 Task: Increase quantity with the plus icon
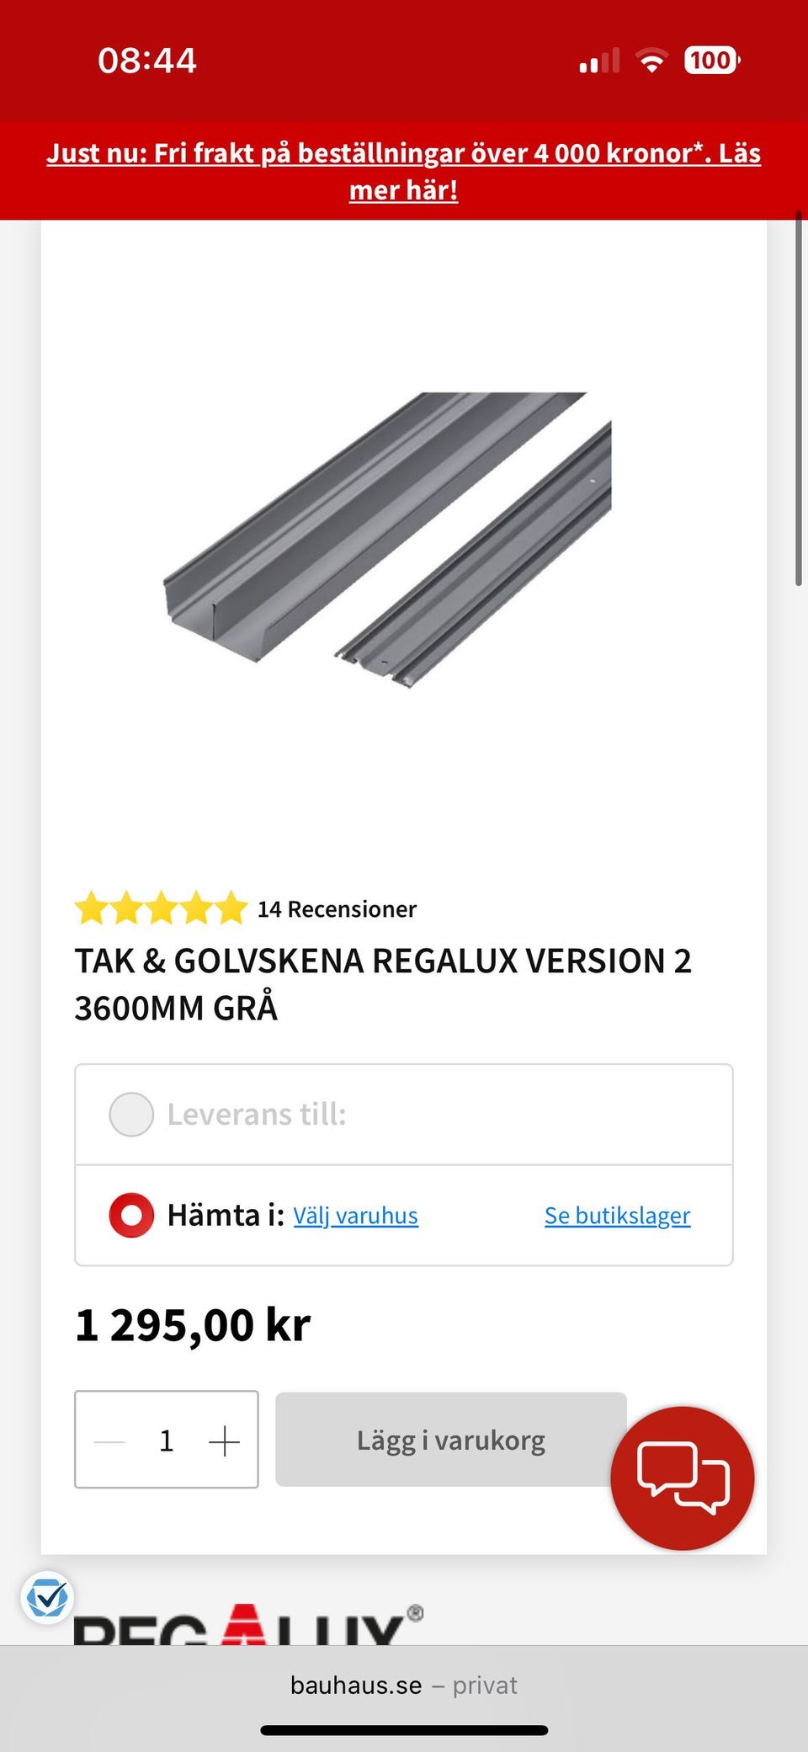(x=224, y=1441)
